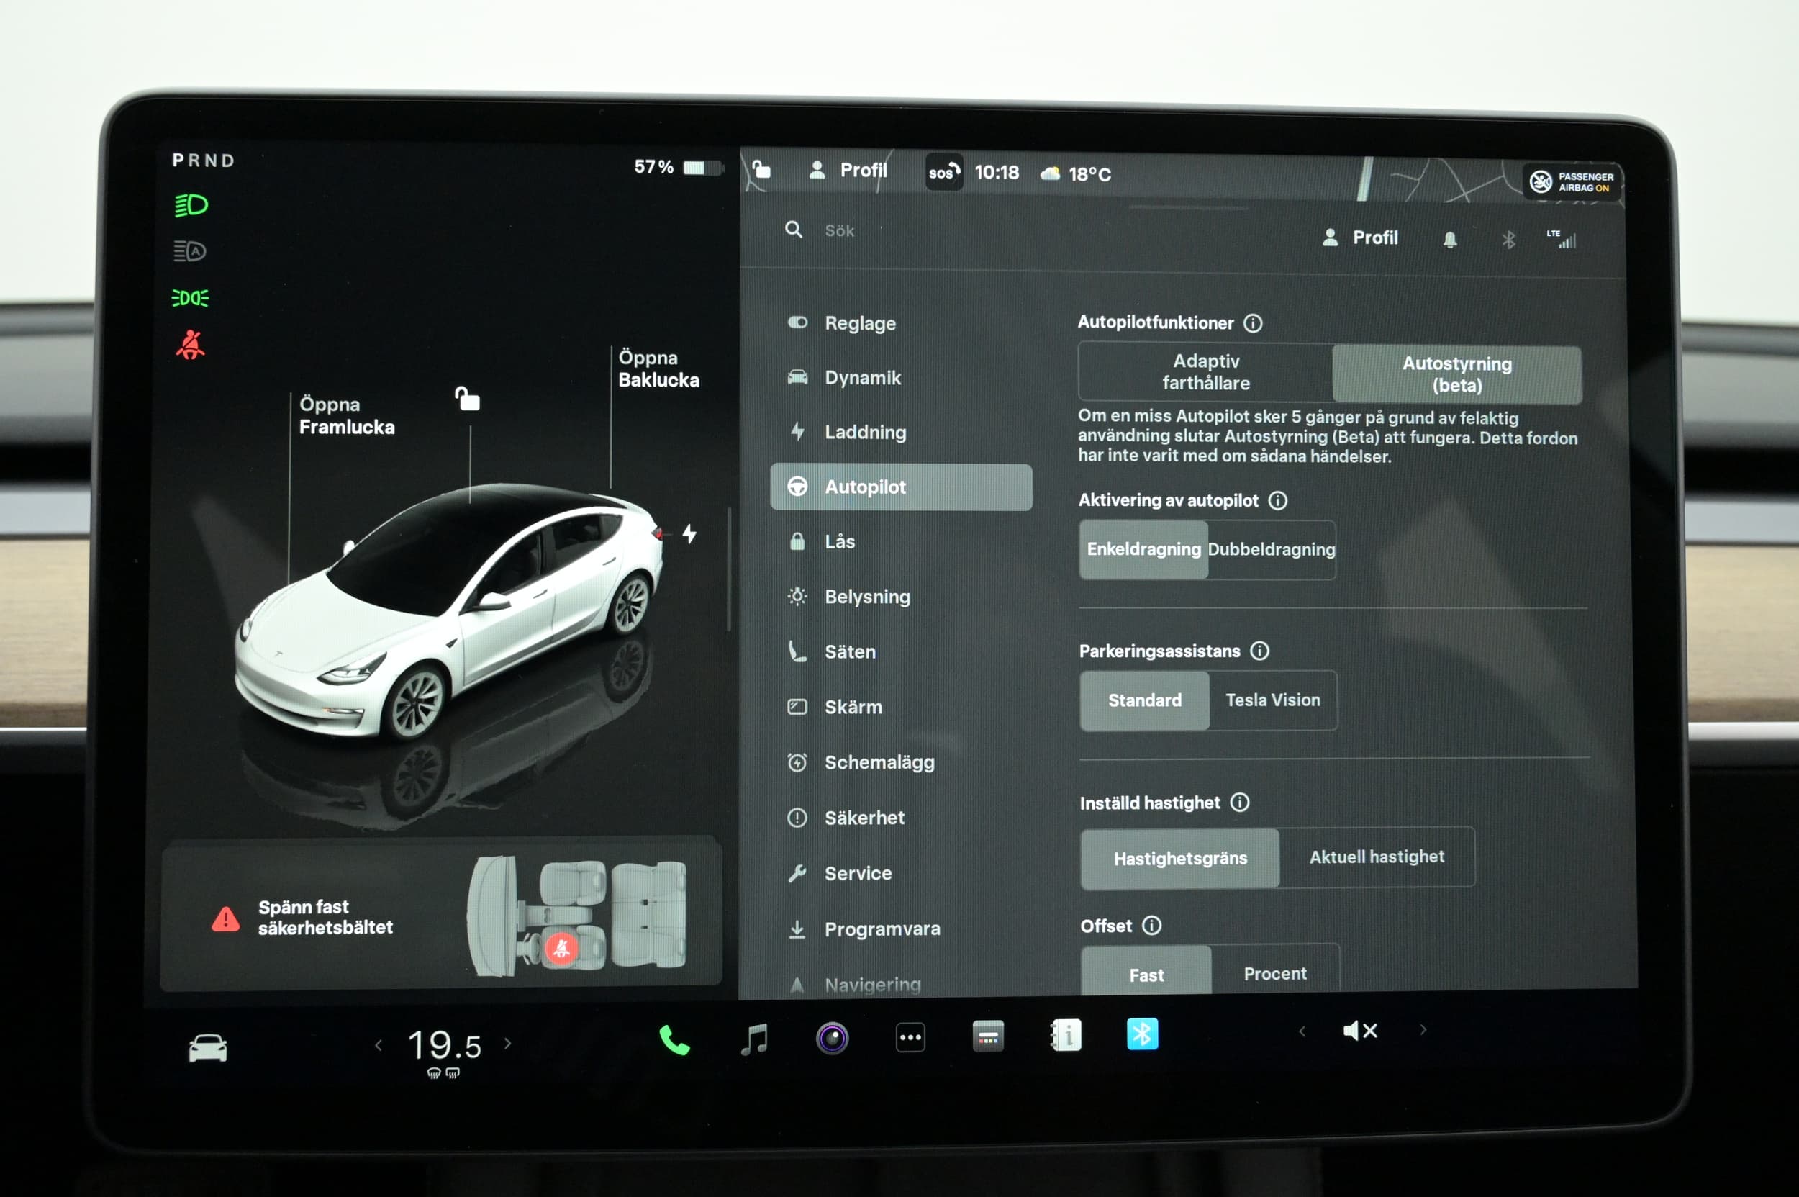The width and height of the screenshot is (1799, 1197).
Task: Open Bluetooth settings icon in header
Action: coord(1508,240)
